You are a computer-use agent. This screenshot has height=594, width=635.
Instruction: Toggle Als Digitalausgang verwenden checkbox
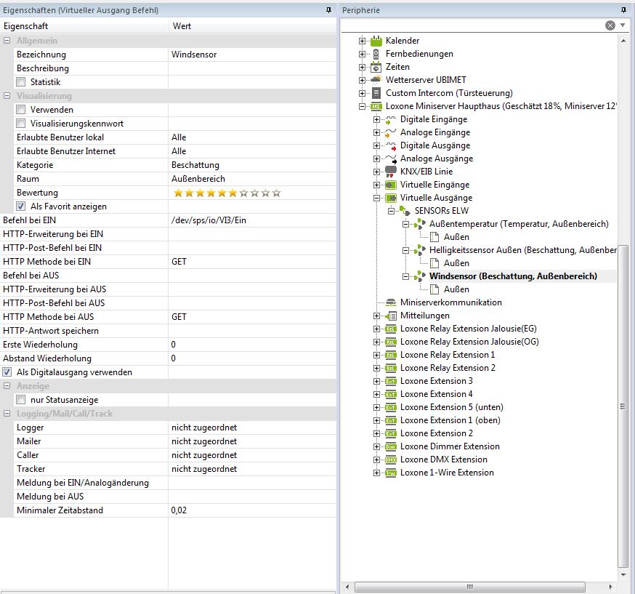click(x=7, y=372)
